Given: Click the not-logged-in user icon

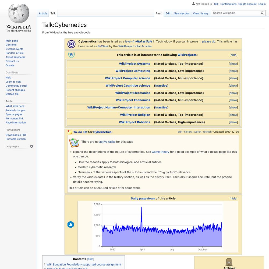Looking at the screenshot, I should (x=193, y=3).
